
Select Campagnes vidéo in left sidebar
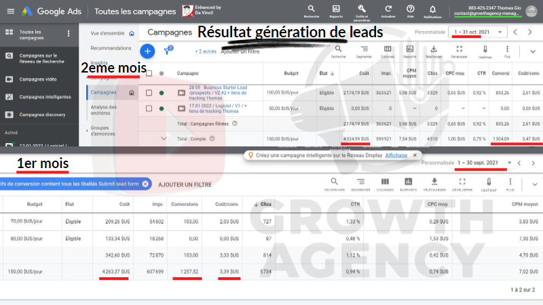[39, 79]
